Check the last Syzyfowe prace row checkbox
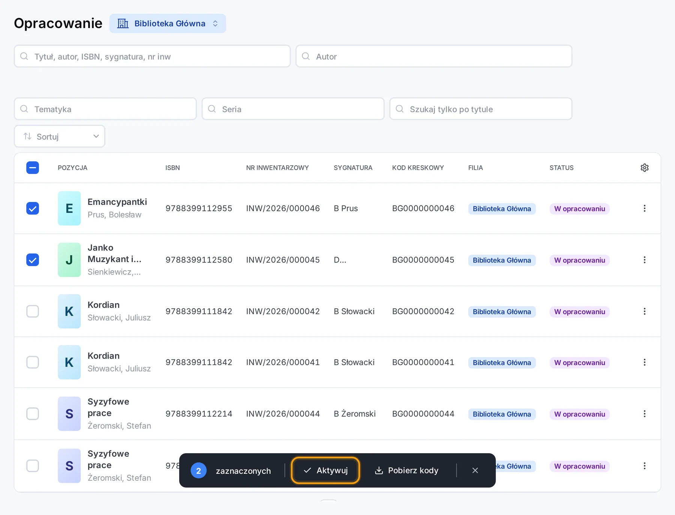675x515 pixels. click(33, 466)
